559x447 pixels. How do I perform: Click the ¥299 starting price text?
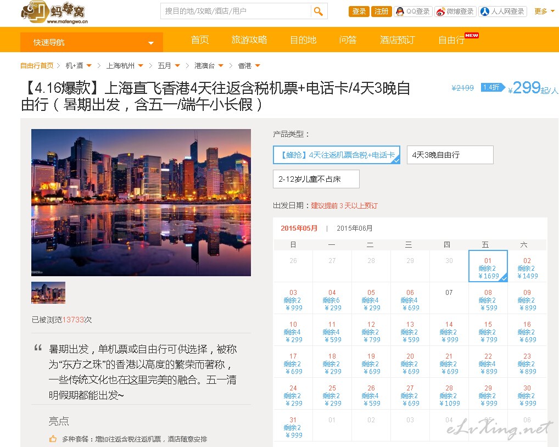pyautogui.click(x=533, y=88)
